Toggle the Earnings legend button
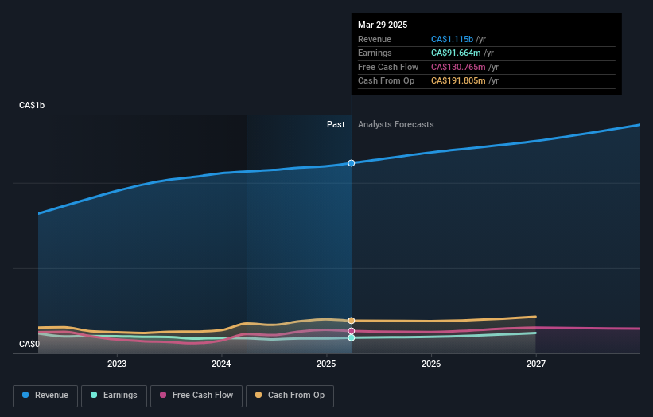 coord(114,396)
